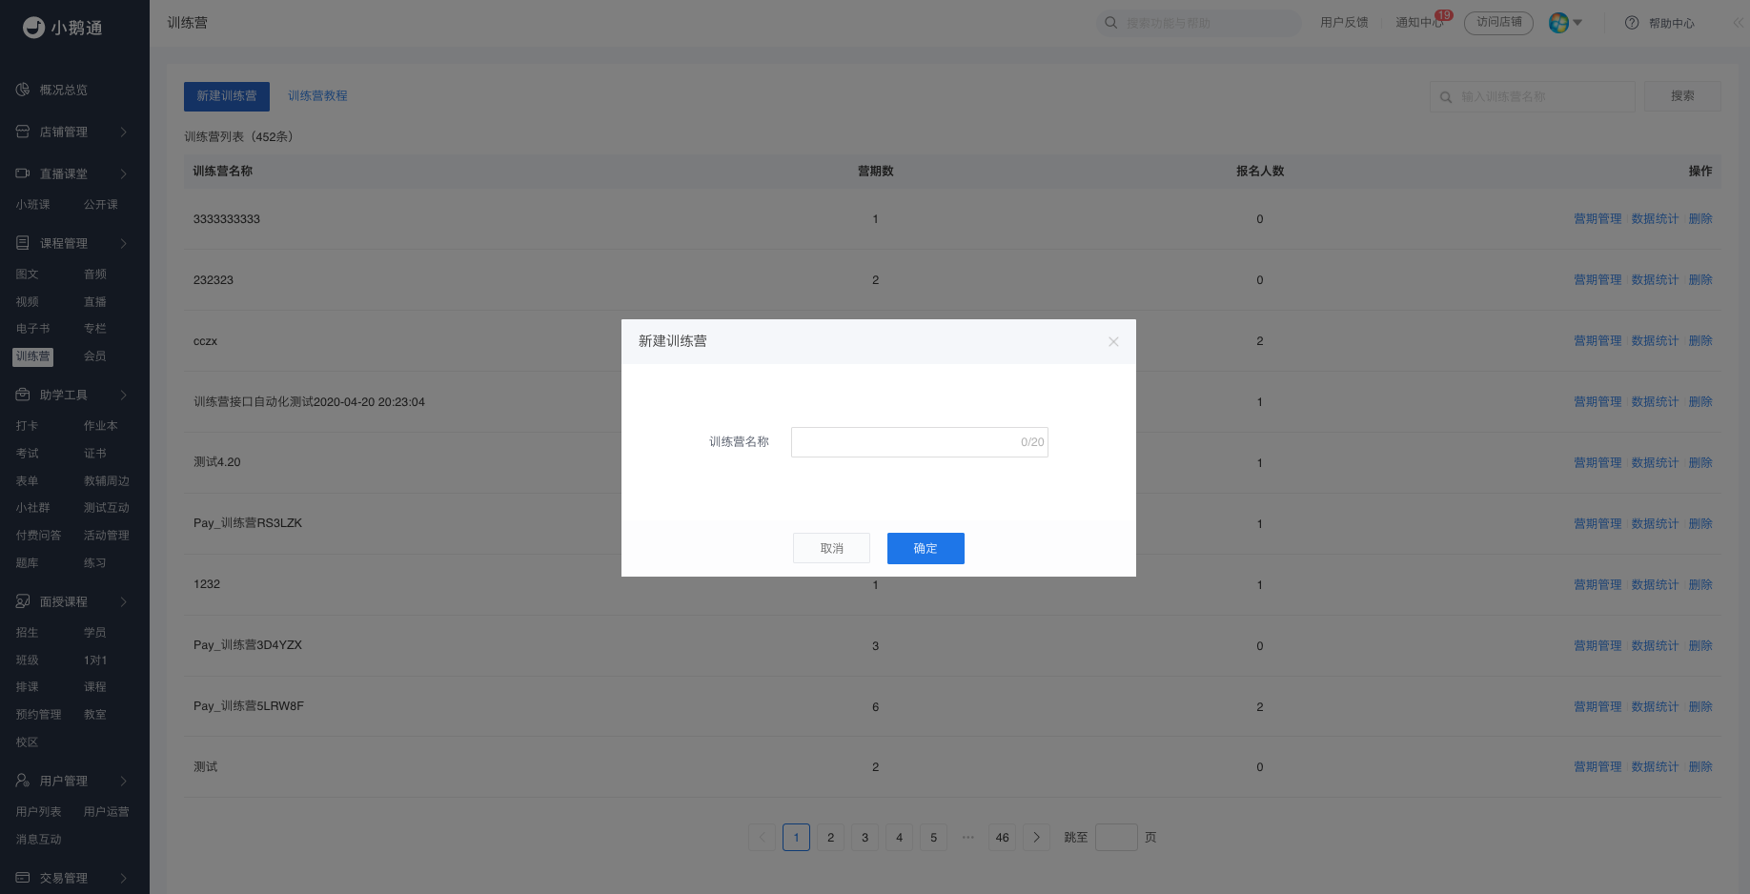Go to page 2
The width and height of the screenshot is (1750, 894).
[831, 837]
